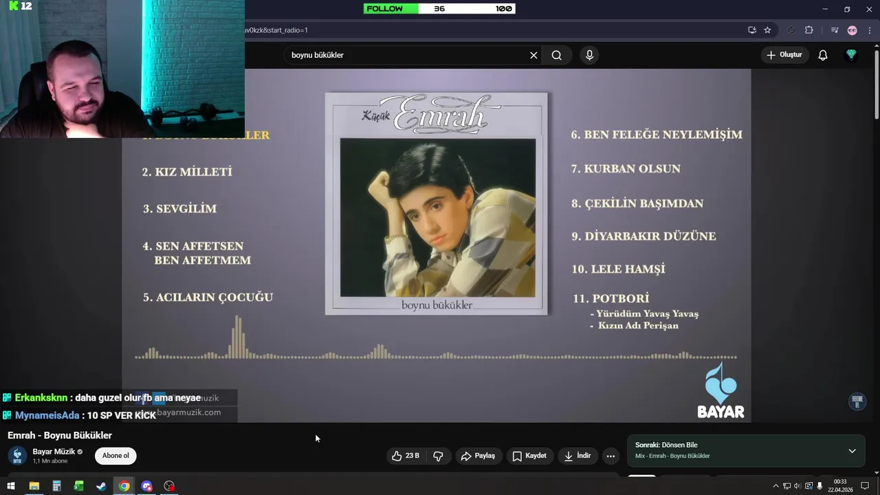880x495 pixels.
Task: Open the three-dot more actions button
Action: (610, 456)
